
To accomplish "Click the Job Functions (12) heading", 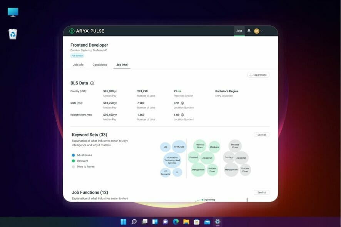I will [x=90, y=192].
